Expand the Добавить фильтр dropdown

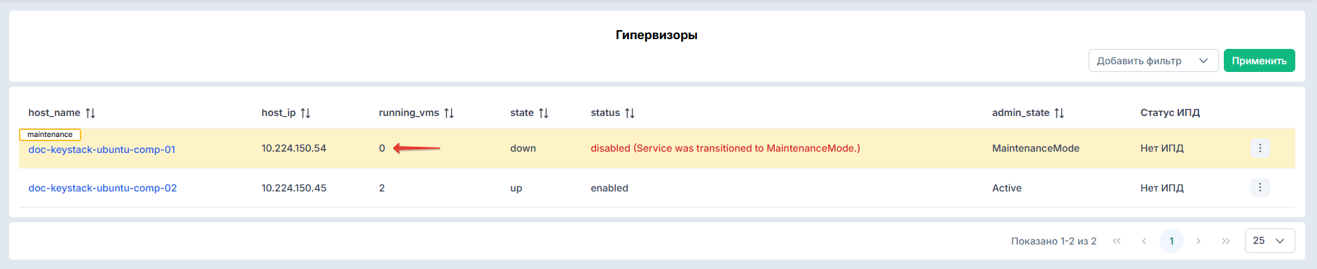pos(1154,61)
